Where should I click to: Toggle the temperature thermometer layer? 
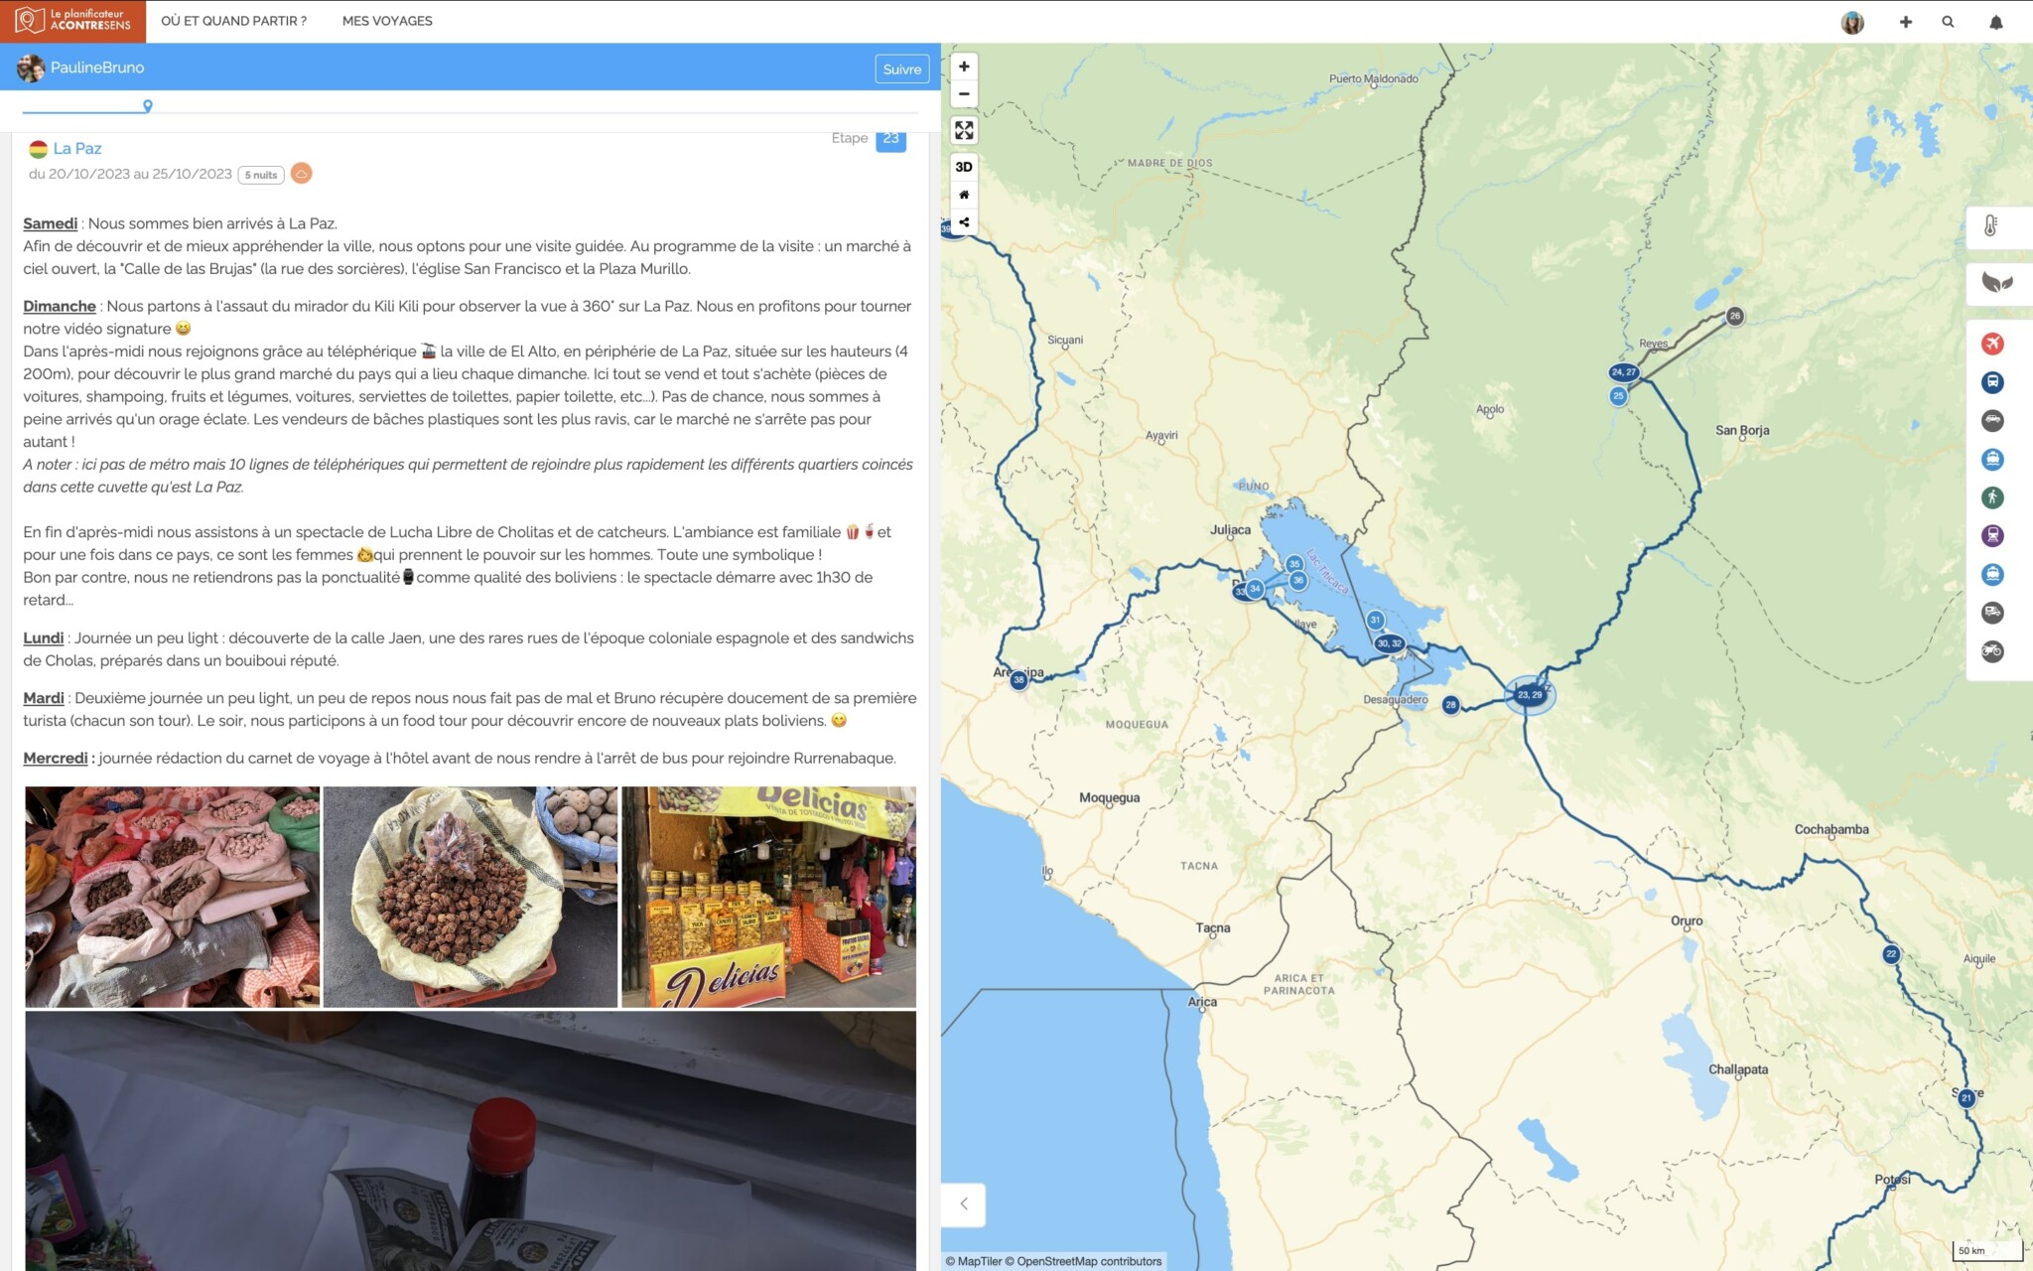click(1991, 226)
